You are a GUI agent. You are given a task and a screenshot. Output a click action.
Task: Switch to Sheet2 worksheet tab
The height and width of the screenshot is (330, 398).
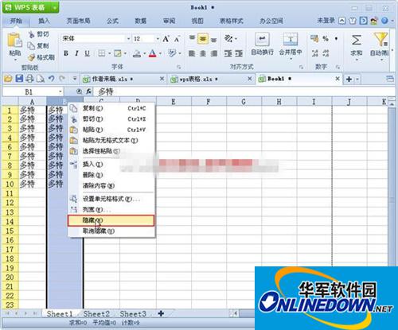[96, 314]
